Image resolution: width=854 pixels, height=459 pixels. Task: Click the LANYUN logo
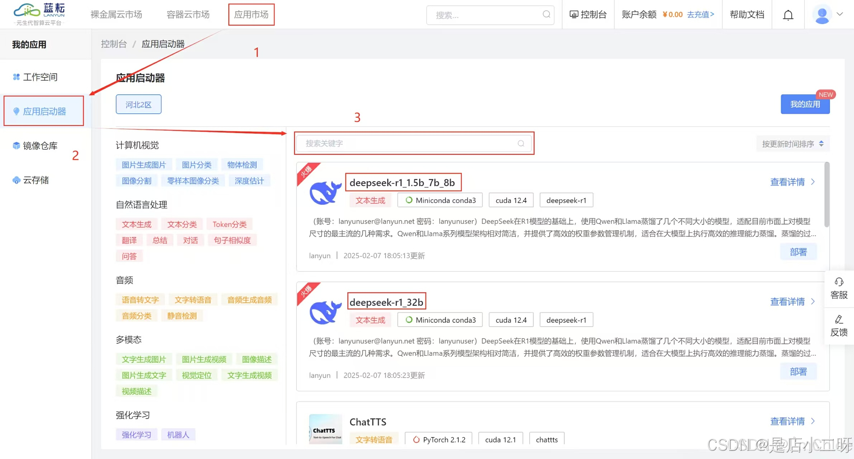point(39,14)
